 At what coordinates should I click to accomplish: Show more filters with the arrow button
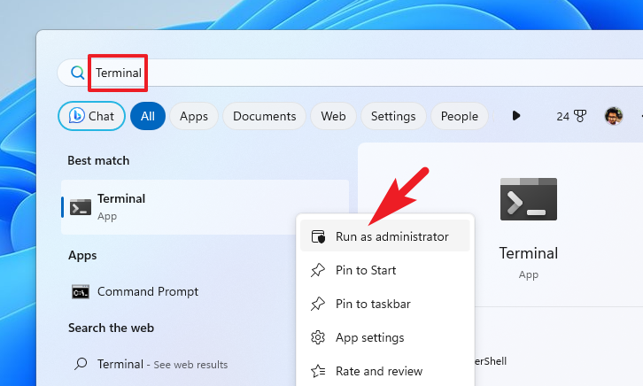click(x=516, y=116)
